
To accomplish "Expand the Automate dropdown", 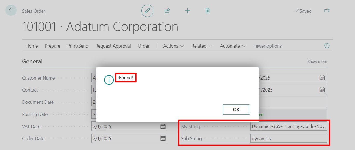I will click(233, 46).
